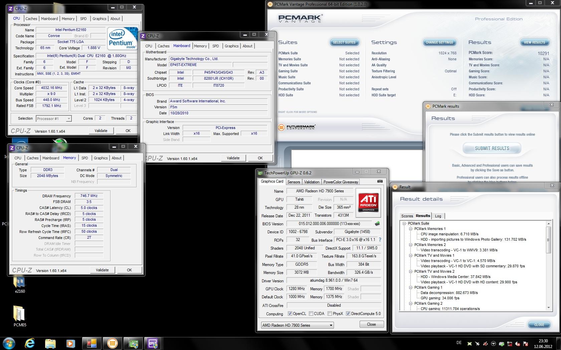The height and width of the screenshot is (350, 561).
Task: Switch to the Sensors tab in GPU-Z
Action: 294,182
